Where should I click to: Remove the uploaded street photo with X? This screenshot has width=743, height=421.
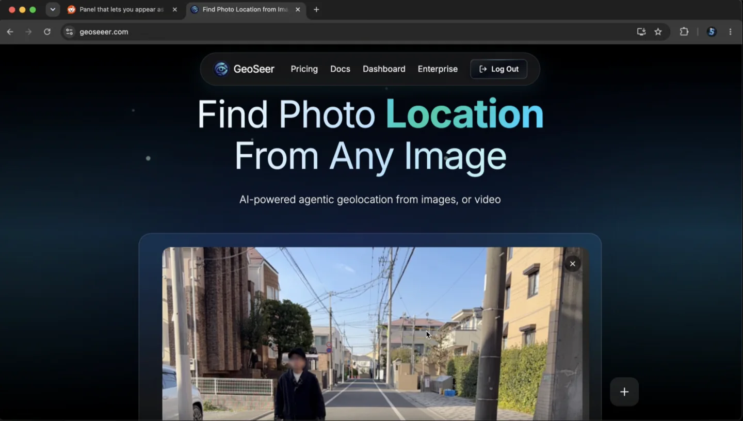tap(572, 264)
